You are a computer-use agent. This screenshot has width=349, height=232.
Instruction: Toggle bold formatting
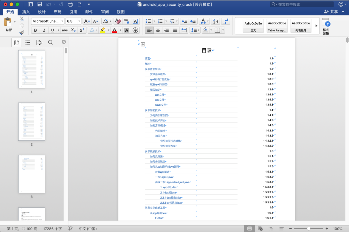pyautogui.click(x=35, y=30)
